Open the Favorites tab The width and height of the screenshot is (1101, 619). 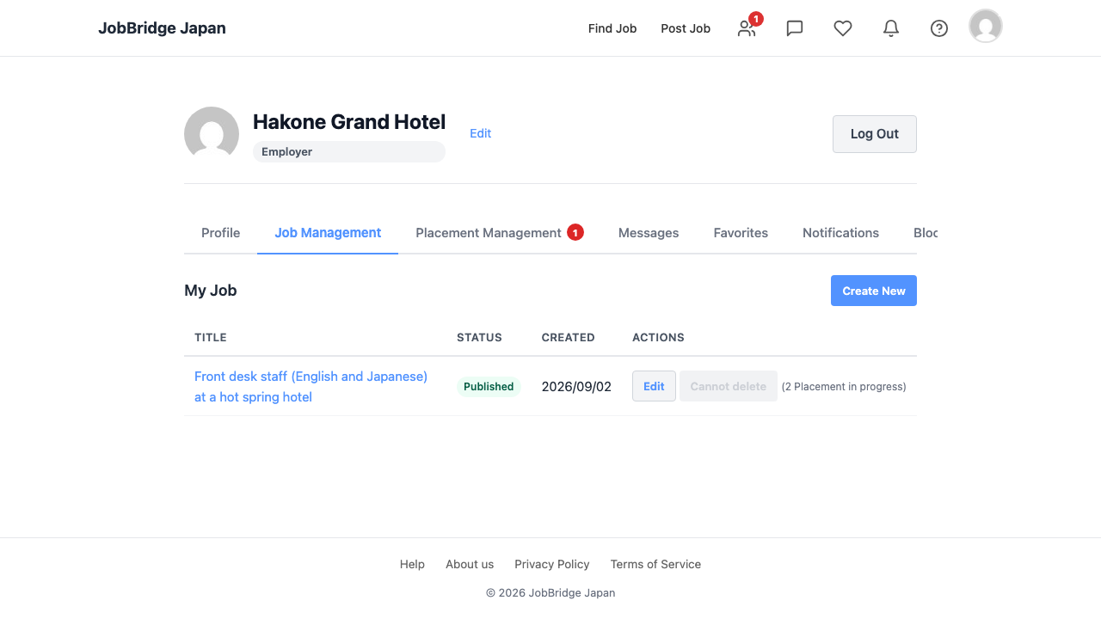(741, 233)
